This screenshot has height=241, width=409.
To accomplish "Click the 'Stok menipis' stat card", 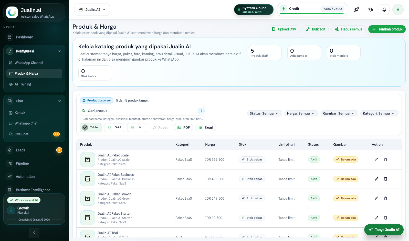I will (344, 53).
